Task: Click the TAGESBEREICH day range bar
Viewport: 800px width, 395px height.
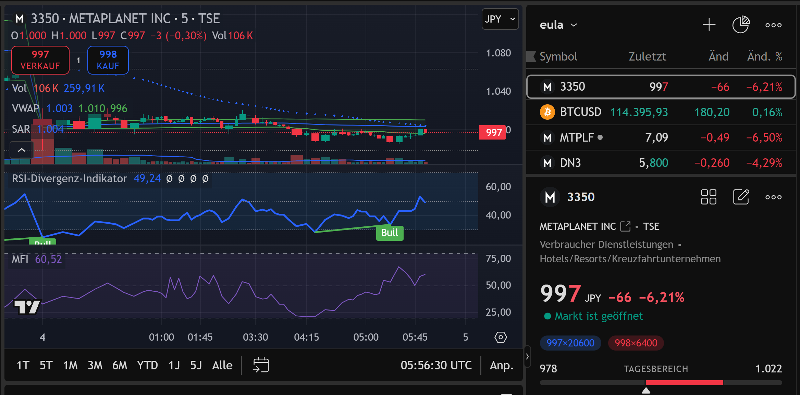Action: (x=661, y=383)
